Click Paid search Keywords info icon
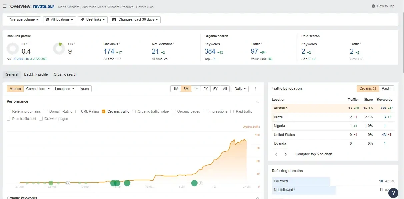 click(x=318, y=43)
